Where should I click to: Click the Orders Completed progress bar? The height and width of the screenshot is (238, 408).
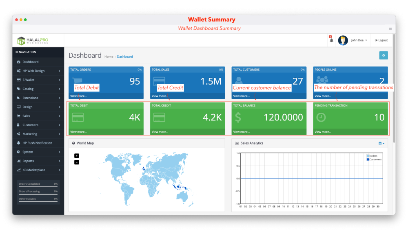point(38,187)
